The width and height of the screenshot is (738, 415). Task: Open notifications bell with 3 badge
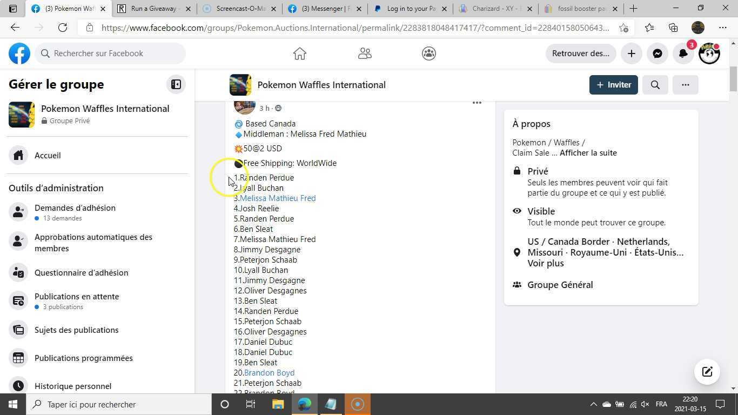683,53
